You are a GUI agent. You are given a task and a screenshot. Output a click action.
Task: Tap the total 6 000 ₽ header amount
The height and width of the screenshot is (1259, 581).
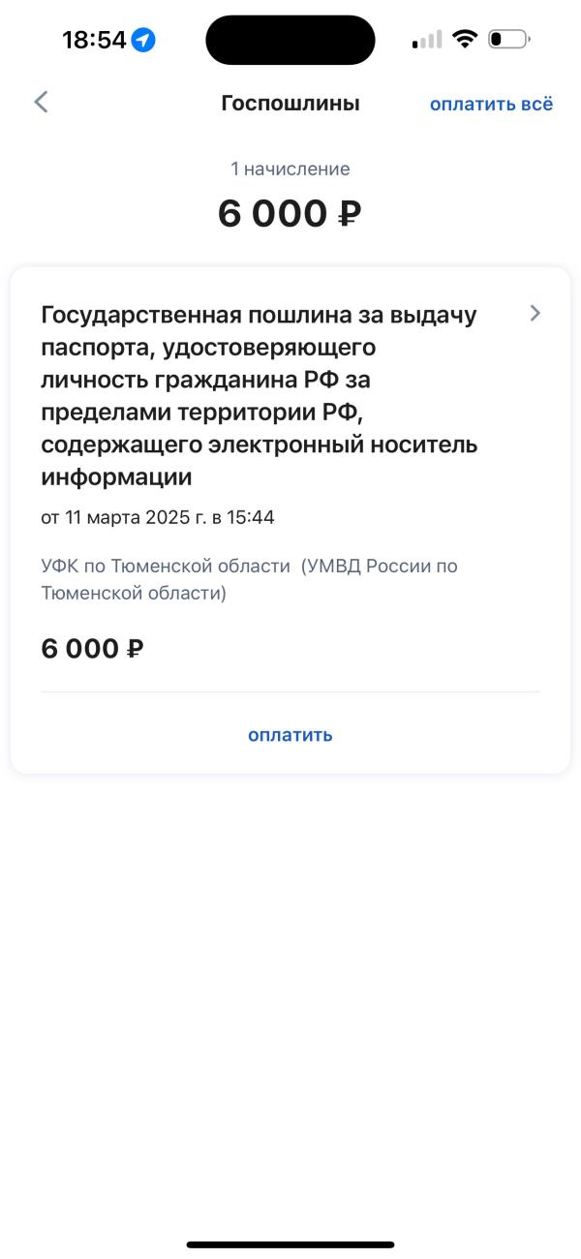(x=290, y=214)
